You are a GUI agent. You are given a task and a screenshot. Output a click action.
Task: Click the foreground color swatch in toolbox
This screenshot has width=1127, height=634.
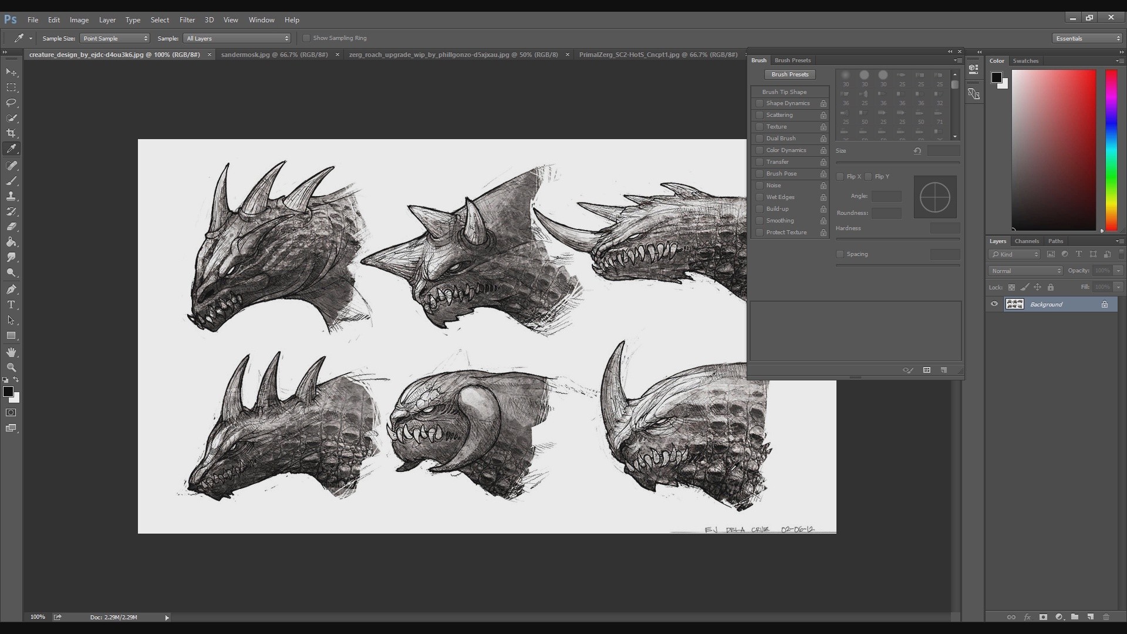[8, 392]
